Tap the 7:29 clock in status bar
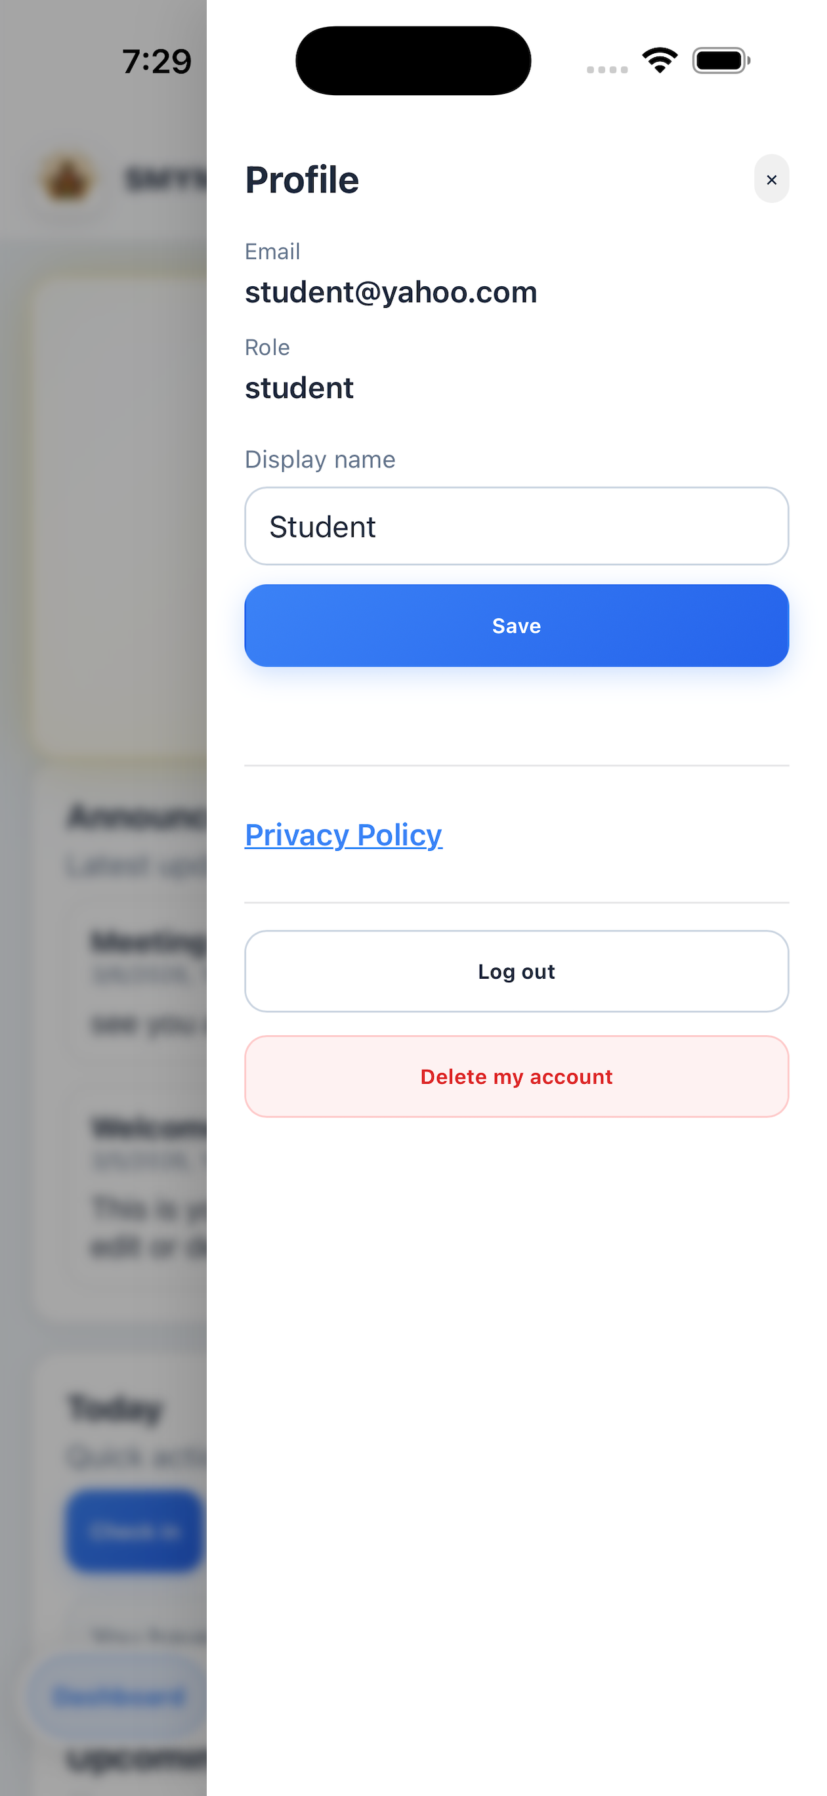 [157, 61]
